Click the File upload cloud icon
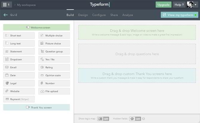Image resolution: width=200 pixels, height=123 pixels. coord(42,91)
